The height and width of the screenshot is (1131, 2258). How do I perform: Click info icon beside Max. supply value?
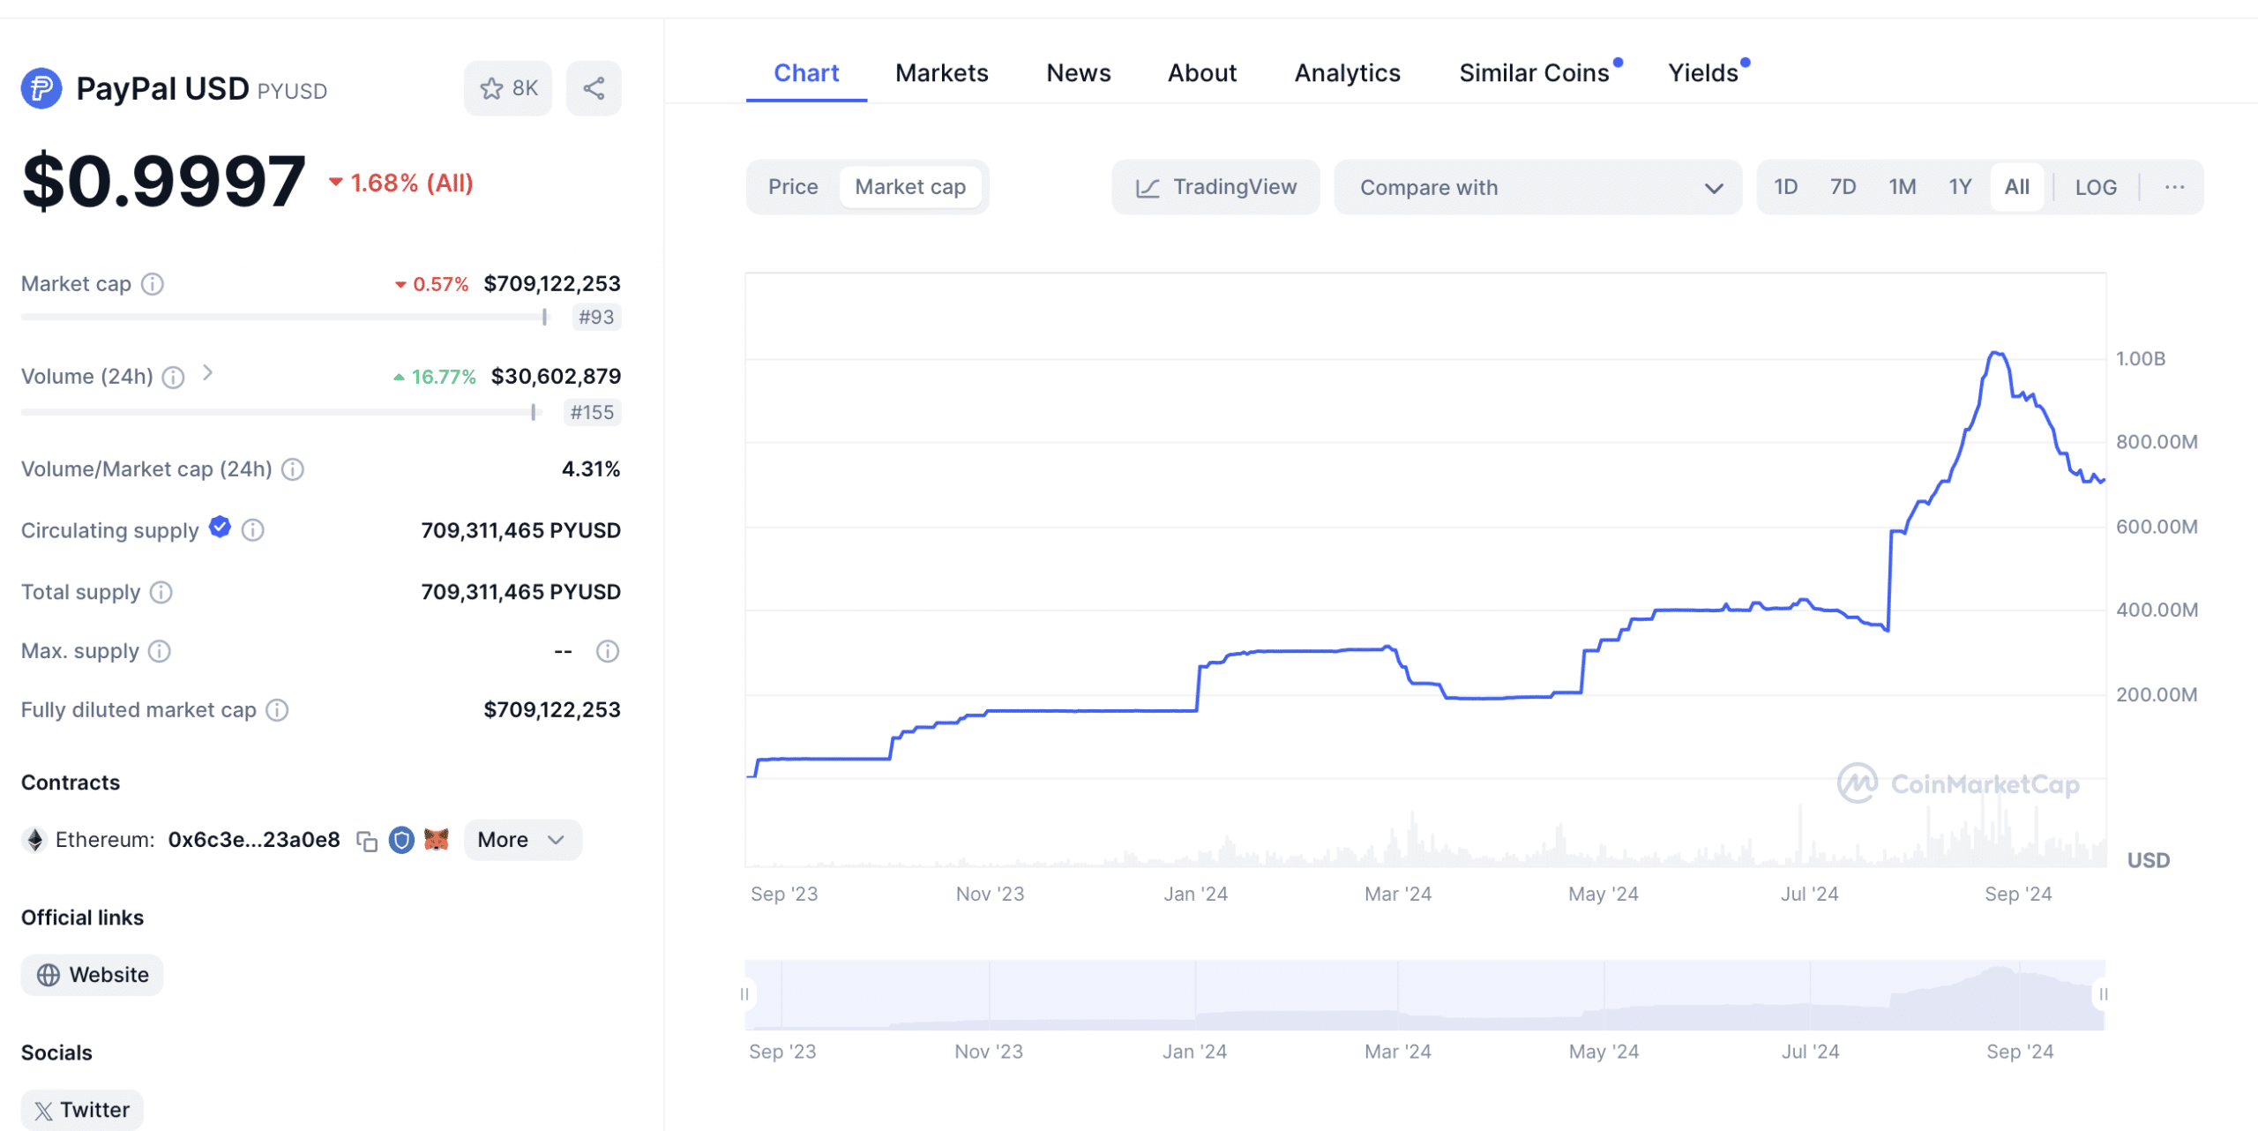608,651
